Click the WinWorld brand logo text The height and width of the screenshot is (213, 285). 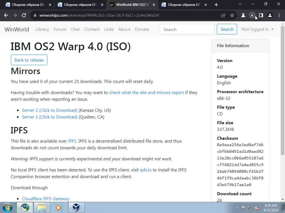pos(17,29)
